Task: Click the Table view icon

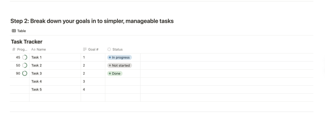Action: click(x=14, y=31)
